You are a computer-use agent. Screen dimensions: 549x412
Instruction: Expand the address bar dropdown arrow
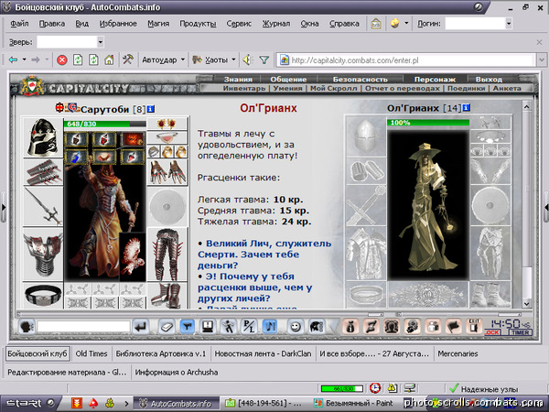click(x=542, y=60)
